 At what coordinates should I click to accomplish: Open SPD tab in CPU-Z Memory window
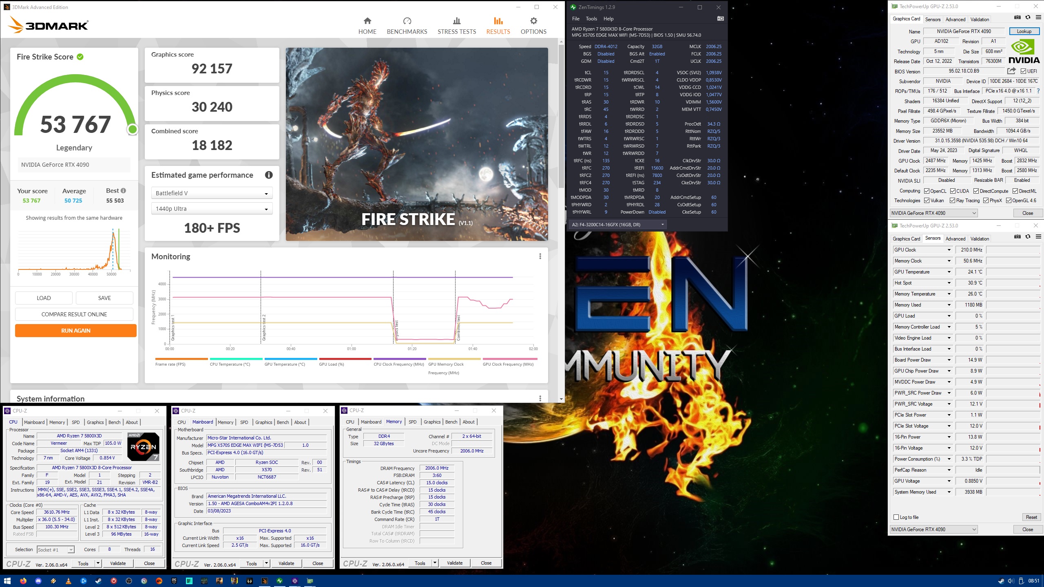412,422
